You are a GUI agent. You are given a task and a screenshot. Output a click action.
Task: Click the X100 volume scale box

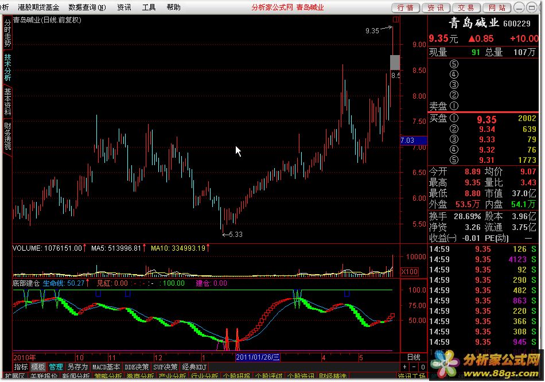410,271
